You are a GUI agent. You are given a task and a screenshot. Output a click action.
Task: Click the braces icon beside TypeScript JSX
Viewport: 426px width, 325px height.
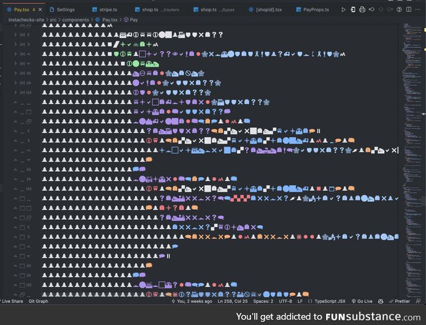click(x=310, y=301)
